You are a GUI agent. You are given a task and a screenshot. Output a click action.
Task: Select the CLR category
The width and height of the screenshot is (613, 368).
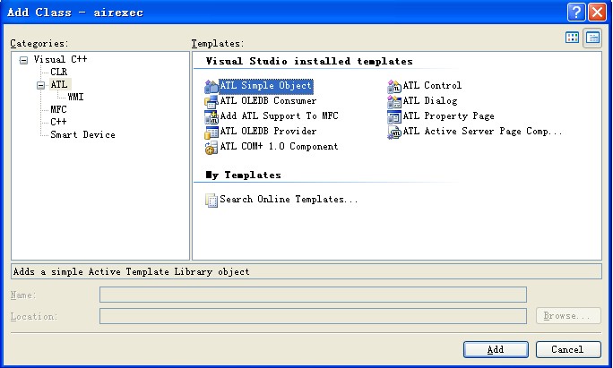[x=58, y=72]
